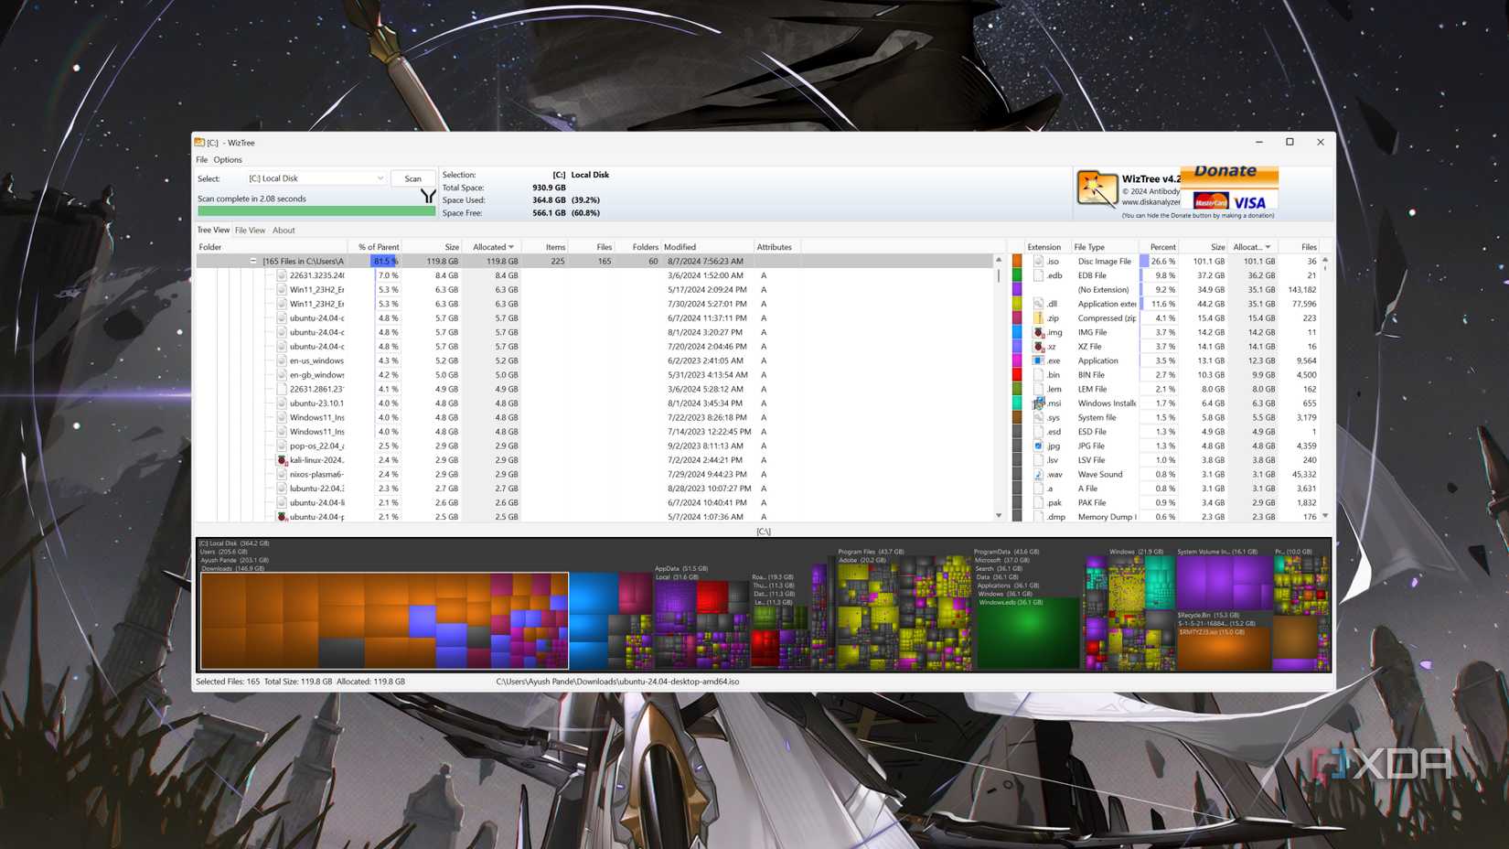
Task: Click the kali-linux-2024 file icon
Action: [282, 460]
